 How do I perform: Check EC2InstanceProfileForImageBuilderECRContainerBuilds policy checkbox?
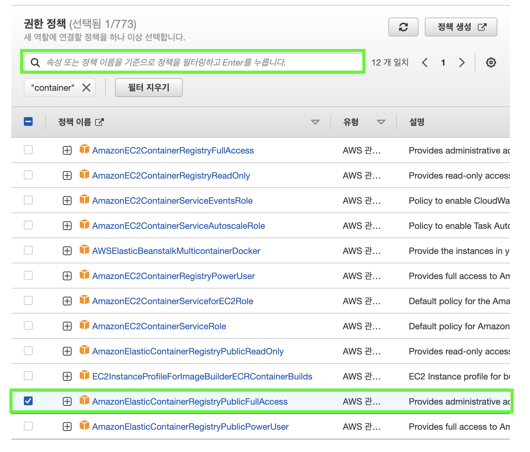pos(28,376)
